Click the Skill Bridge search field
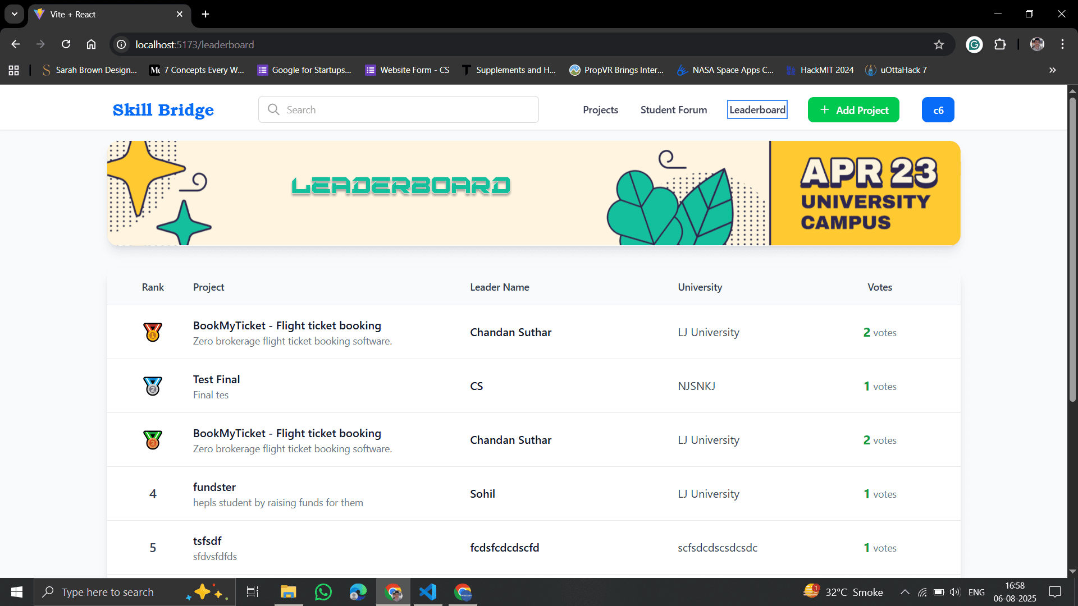The height and width of the screenshot is (606, 1078). tap(399, 110)
